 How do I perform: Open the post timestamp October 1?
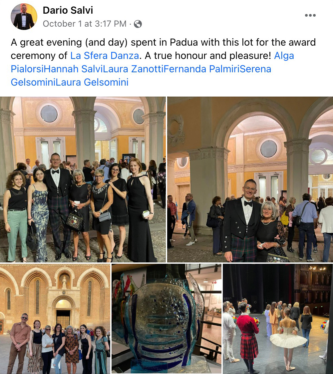(x=85, y=24)
